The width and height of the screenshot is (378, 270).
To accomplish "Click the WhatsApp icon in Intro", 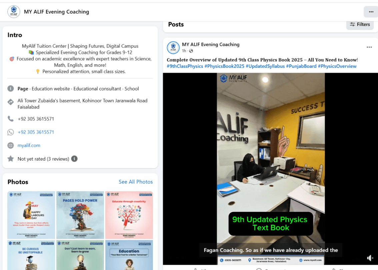I will 11,132.
